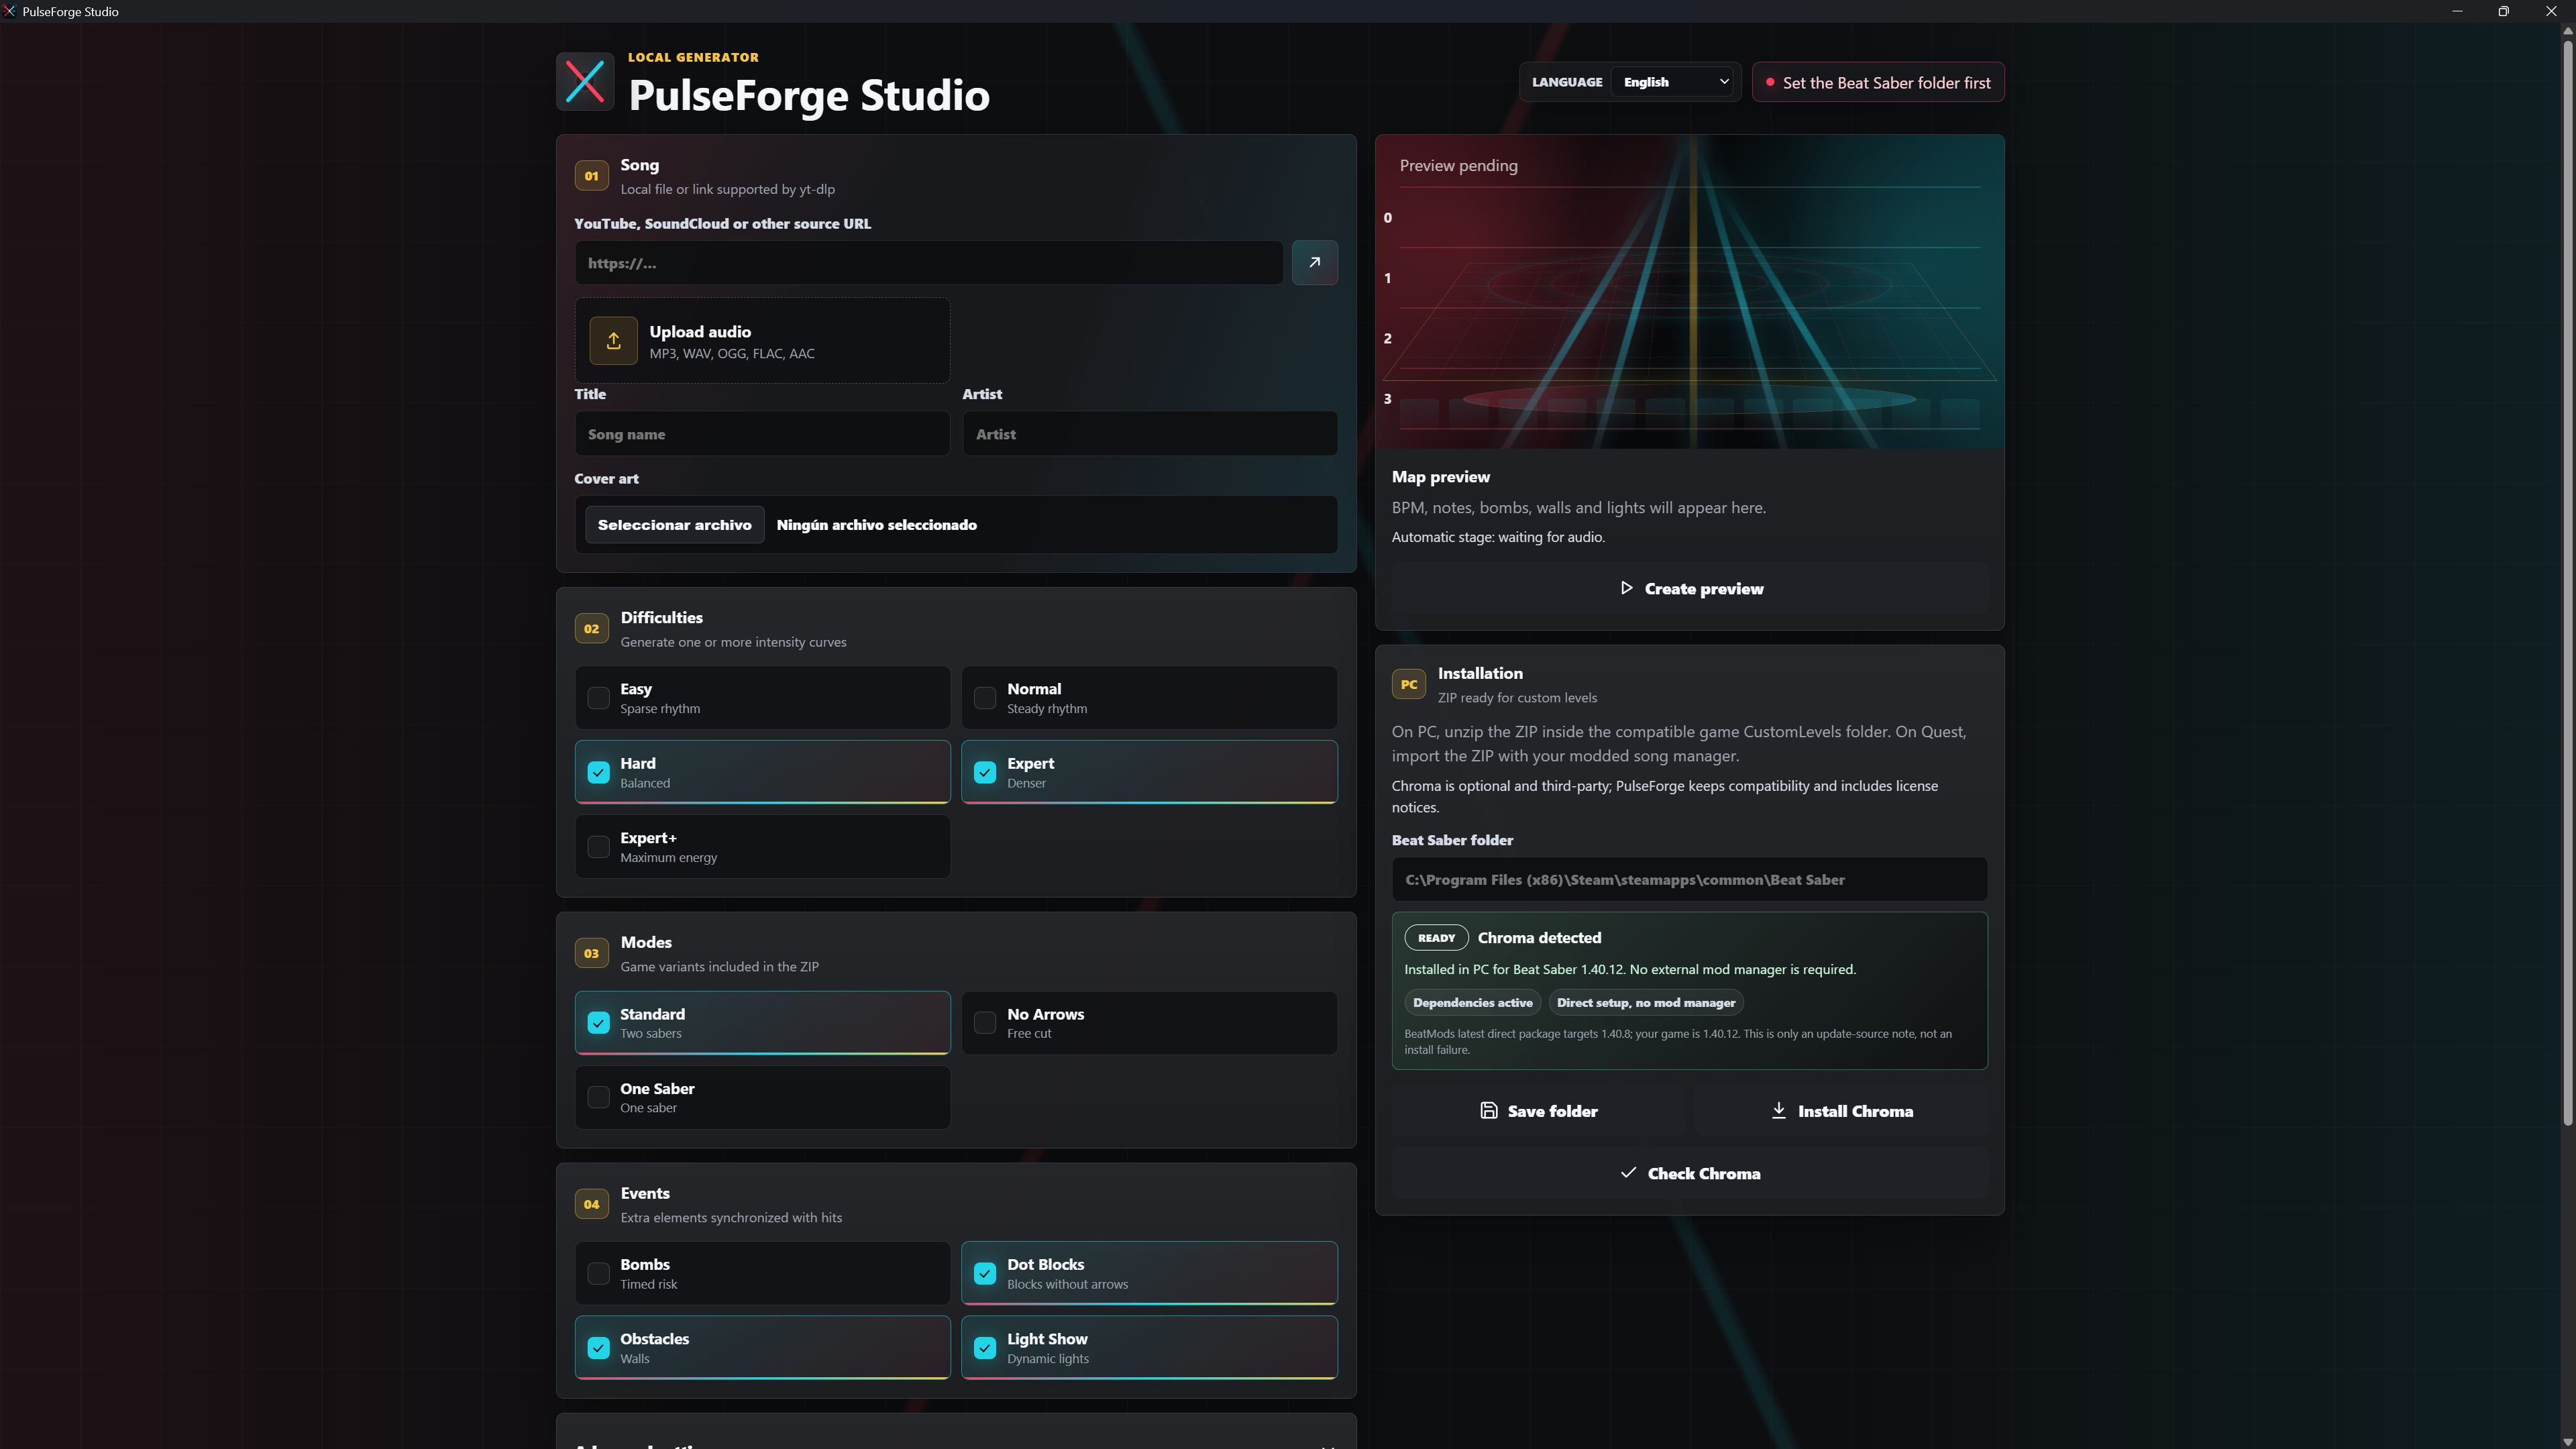Click the 'Direct setup, no mod manager' chip
Image resolution: width=2576 pixels, height=1449 pixels.
(x=1646, y=1003)
